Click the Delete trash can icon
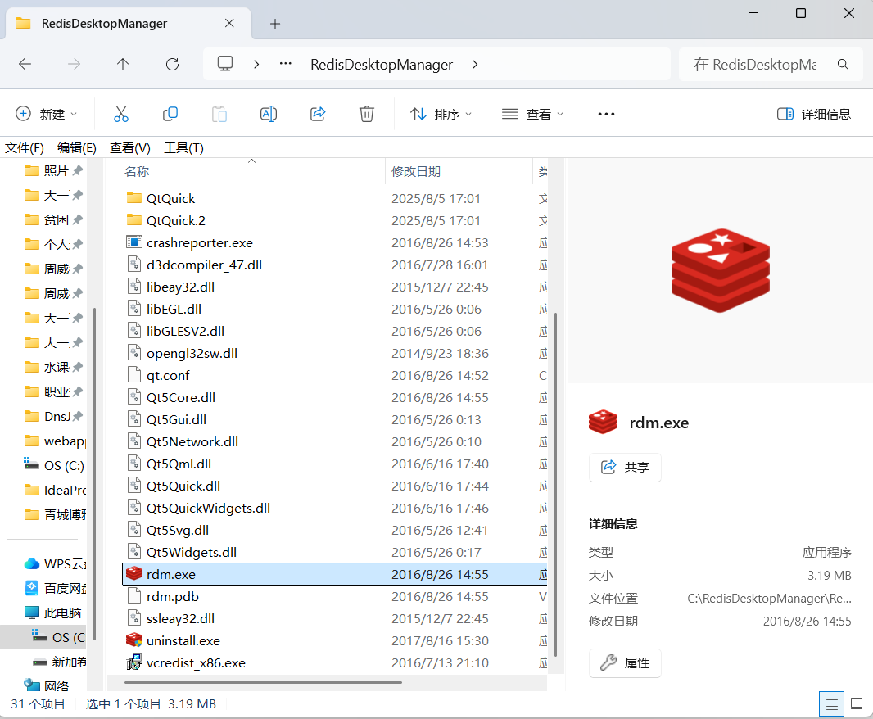Screen dimensions: 873x719 [366, 114]
